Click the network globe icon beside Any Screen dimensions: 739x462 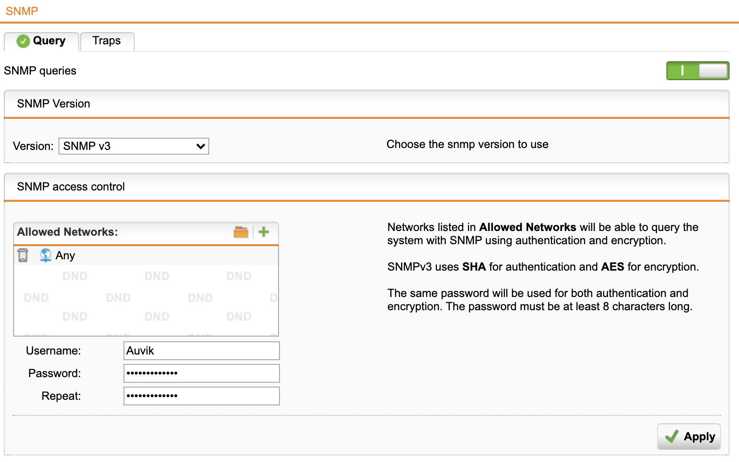pos(45,255)
